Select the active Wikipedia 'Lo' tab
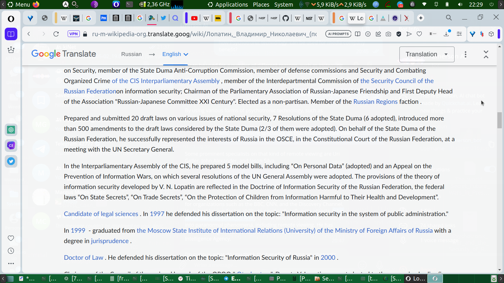This screenshot has width=504, height=283. click(x=356, y=18)
